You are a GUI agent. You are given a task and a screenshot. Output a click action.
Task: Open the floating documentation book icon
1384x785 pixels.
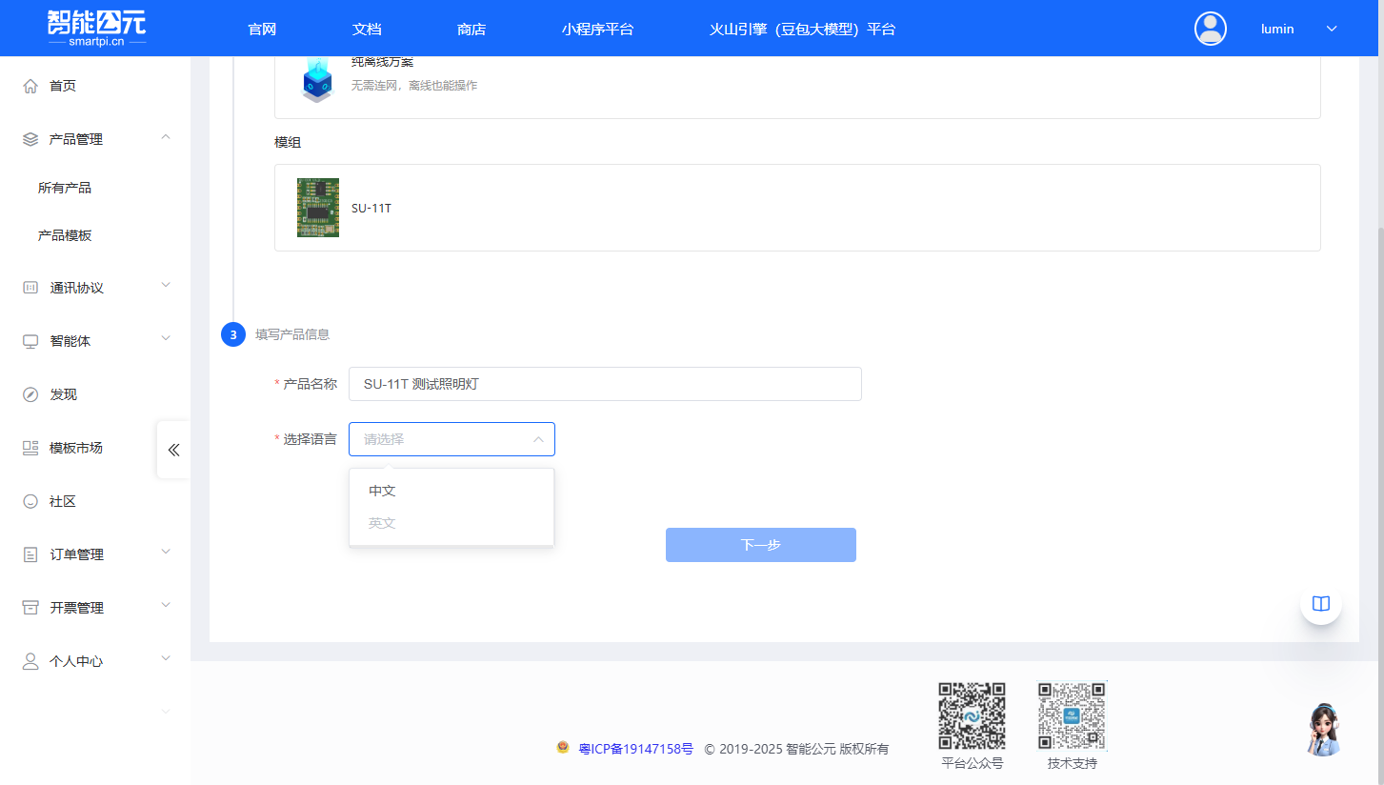(x=1320, y=603)
